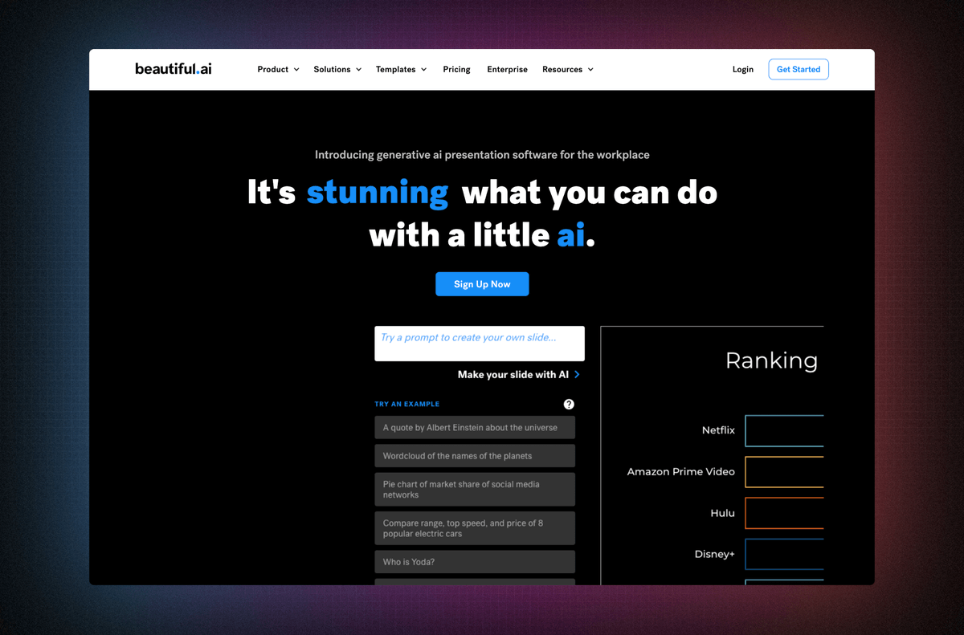Select the Who is Yoda example
Screen dimensions: 964x635
475,562
